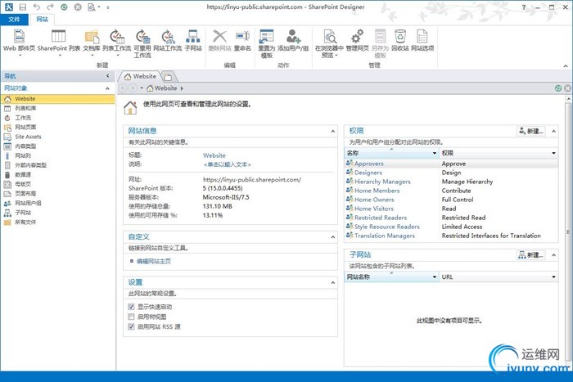Click the help question mark icon
The width and height of the screenshot is (573, 382).
pyautogui.click(x=524, y=7)
